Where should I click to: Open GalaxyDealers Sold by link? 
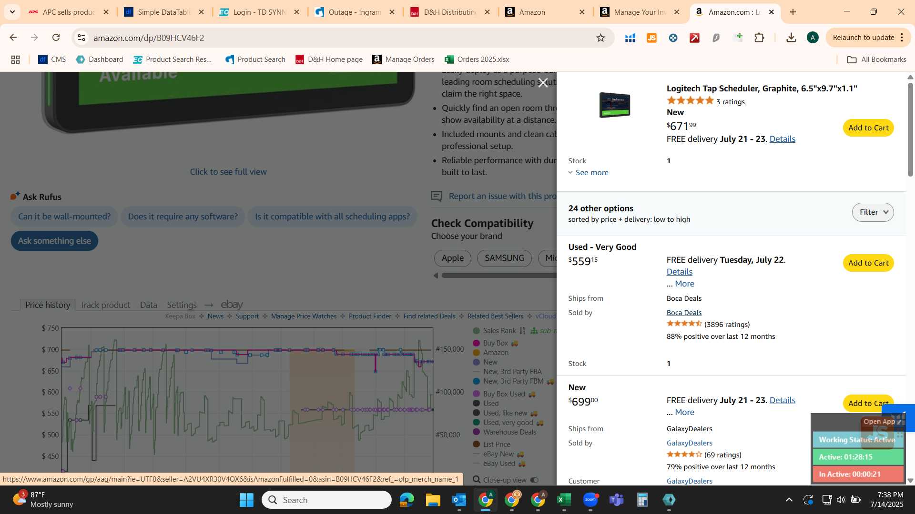click(x=689, y=443)
